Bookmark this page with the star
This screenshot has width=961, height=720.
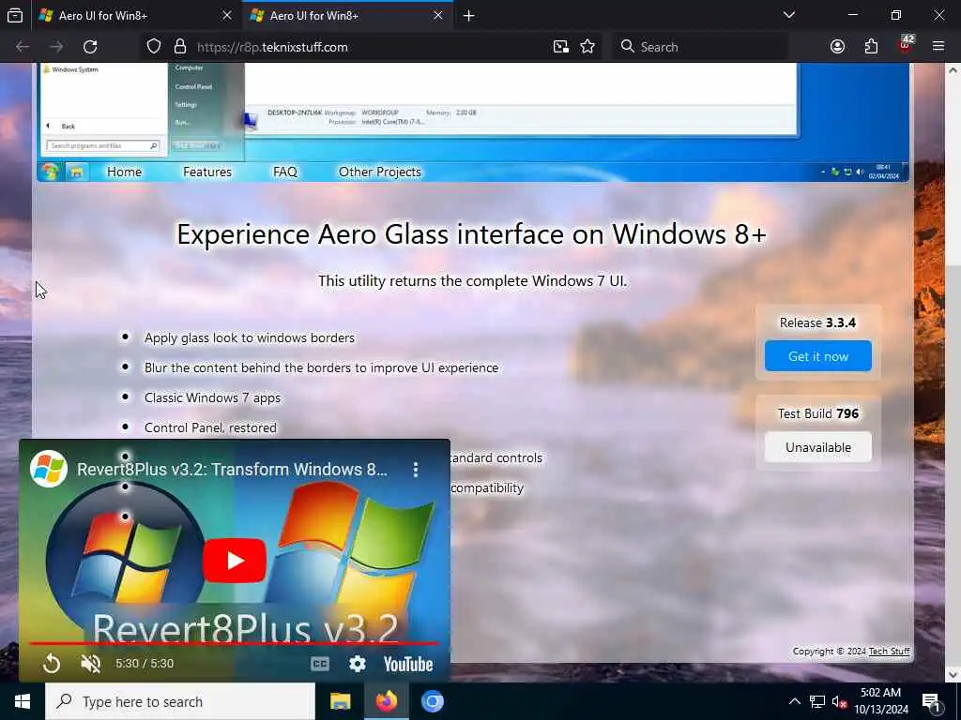point(587,47)
